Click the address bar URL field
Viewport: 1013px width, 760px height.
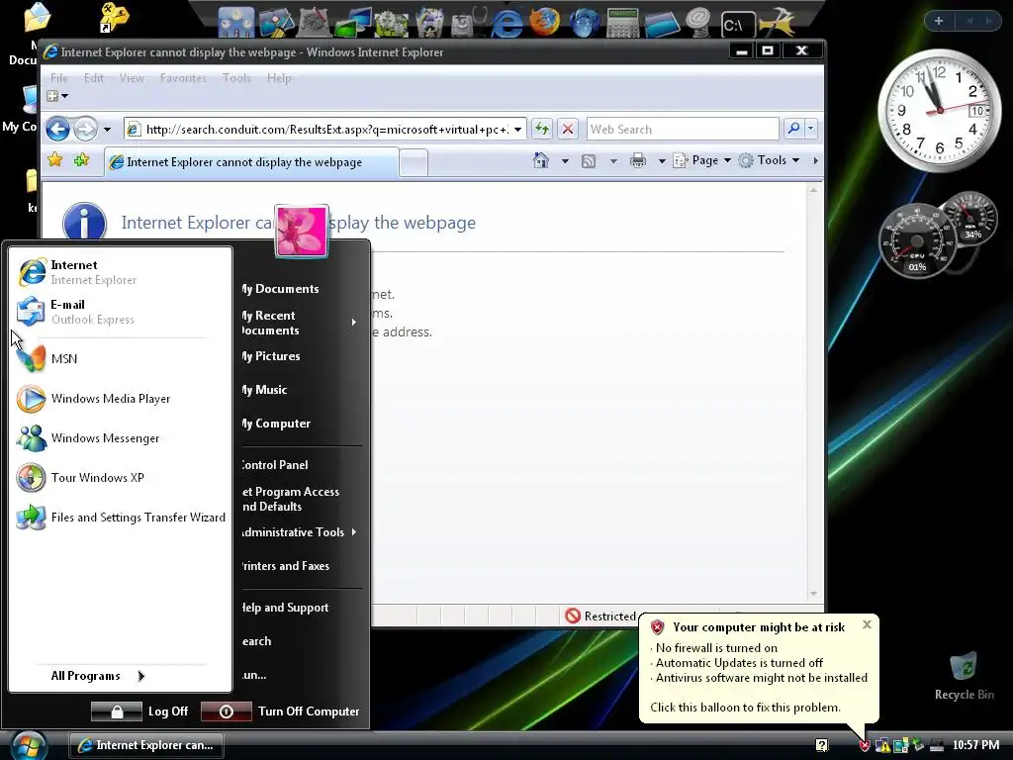tap(326, 130)
